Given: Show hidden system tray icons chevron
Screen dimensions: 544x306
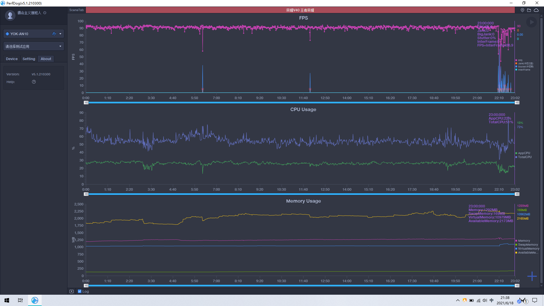Looking at the screenshot, I should pos(458,300).
